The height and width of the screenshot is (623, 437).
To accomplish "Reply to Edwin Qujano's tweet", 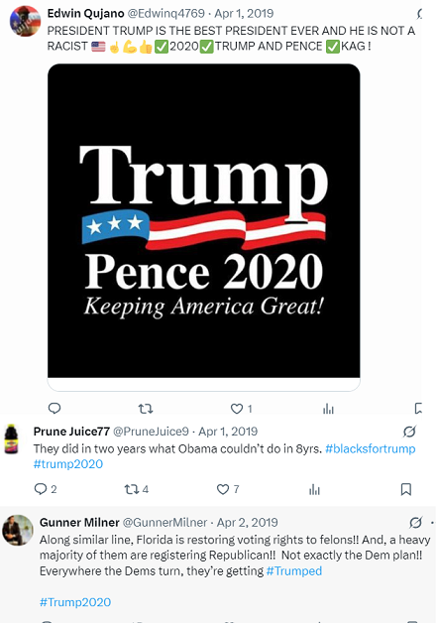I will [55, 408].
